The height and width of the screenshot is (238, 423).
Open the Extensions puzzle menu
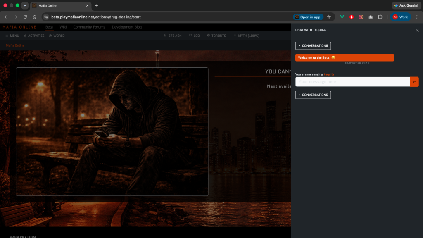tap(380, 17)
